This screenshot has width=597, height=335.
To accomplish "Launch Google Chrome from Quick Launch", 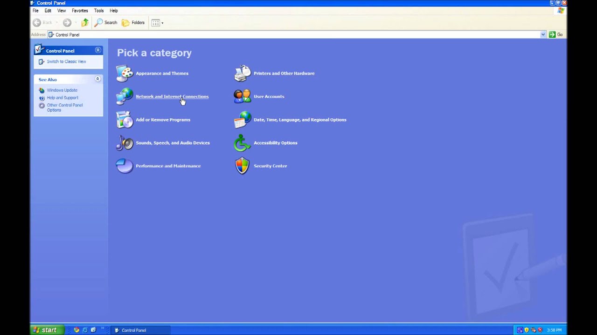I will point(76,330).
